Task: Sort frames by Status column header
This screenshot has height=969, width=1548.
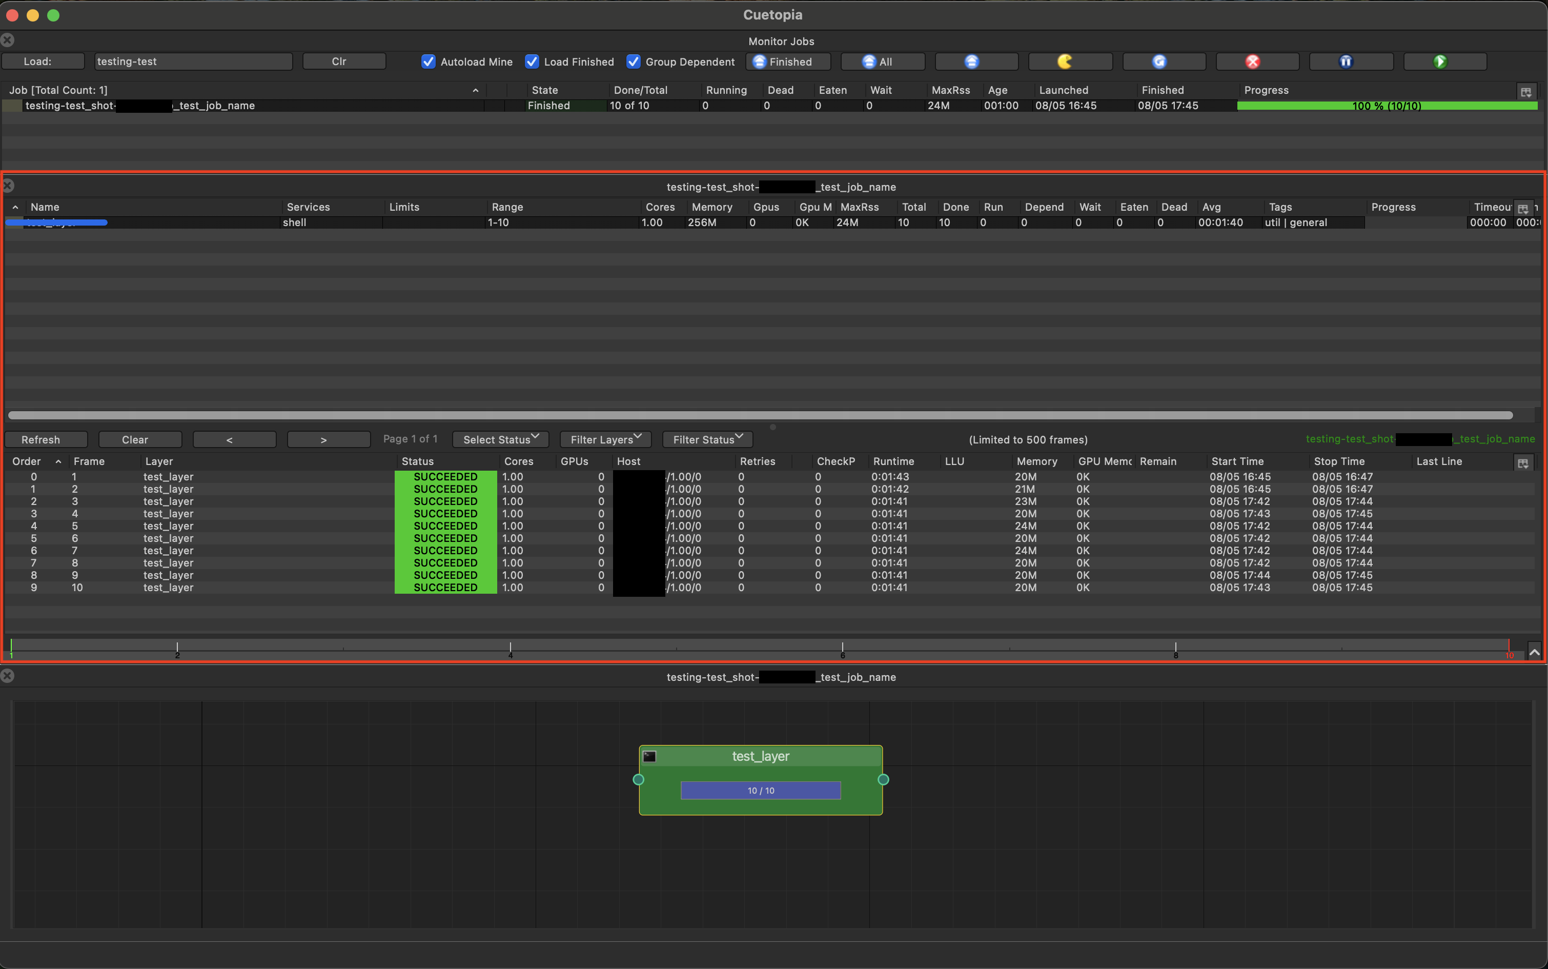Action: pos(418,461)
